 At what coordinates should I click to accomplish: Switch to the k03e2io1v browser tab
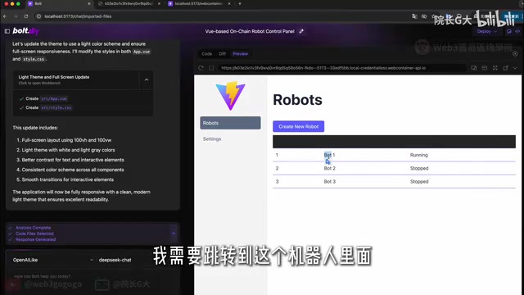pyautogui.click(x=129, y=3)
